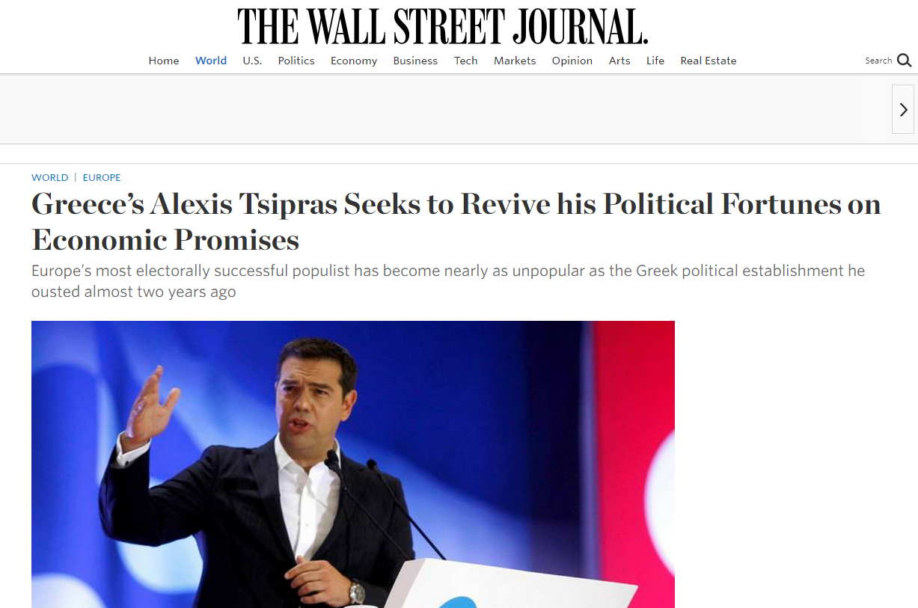Go to the Life section
The width and height of the screenshot is (918, 608).
click(x=655, y=61)
